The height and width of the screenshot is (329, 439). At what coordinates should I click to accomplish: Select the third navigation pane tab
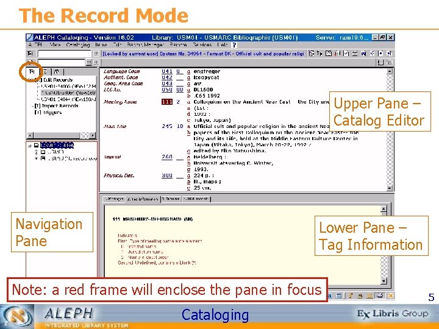pos(57,72)
